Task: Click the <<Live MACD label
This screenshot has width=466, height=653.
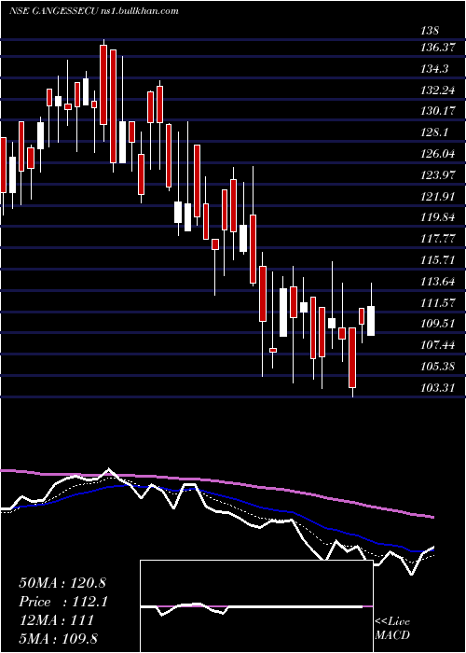Action: click(392, 628)
